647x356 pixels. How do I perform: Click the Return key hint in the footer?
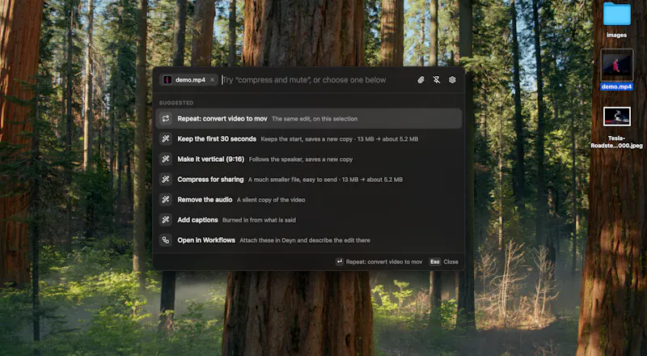click(x=339, y=262)
